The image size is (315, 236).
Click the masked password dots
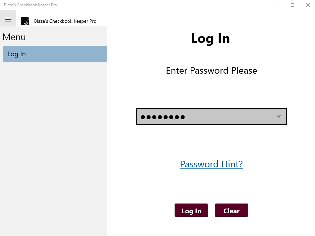[x=163, y=117]
